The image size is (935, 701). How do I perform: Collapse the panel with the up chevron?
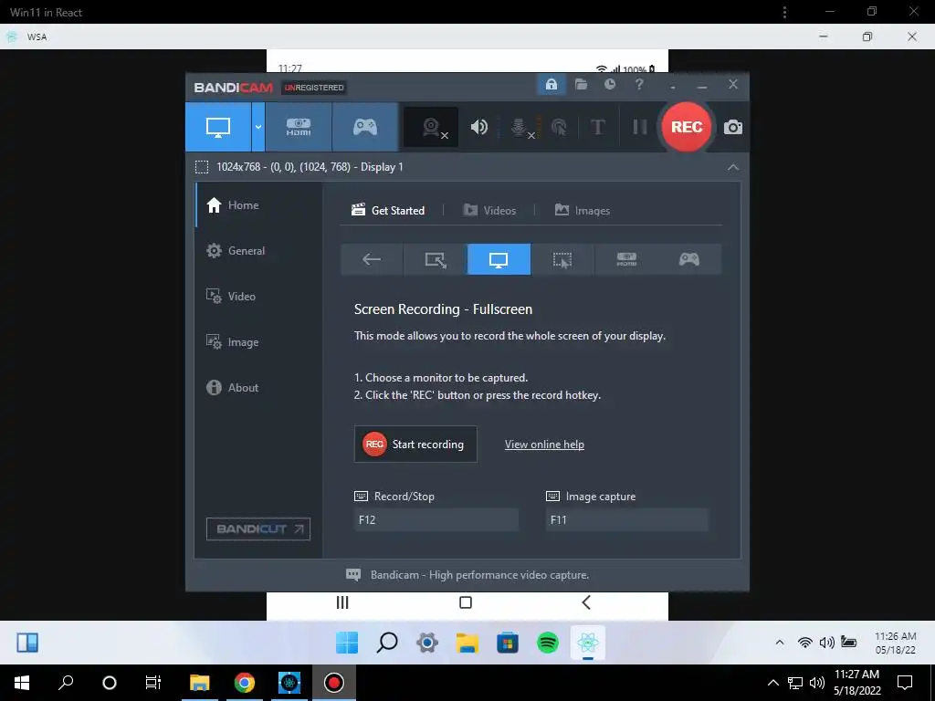[x=733, y=168]
